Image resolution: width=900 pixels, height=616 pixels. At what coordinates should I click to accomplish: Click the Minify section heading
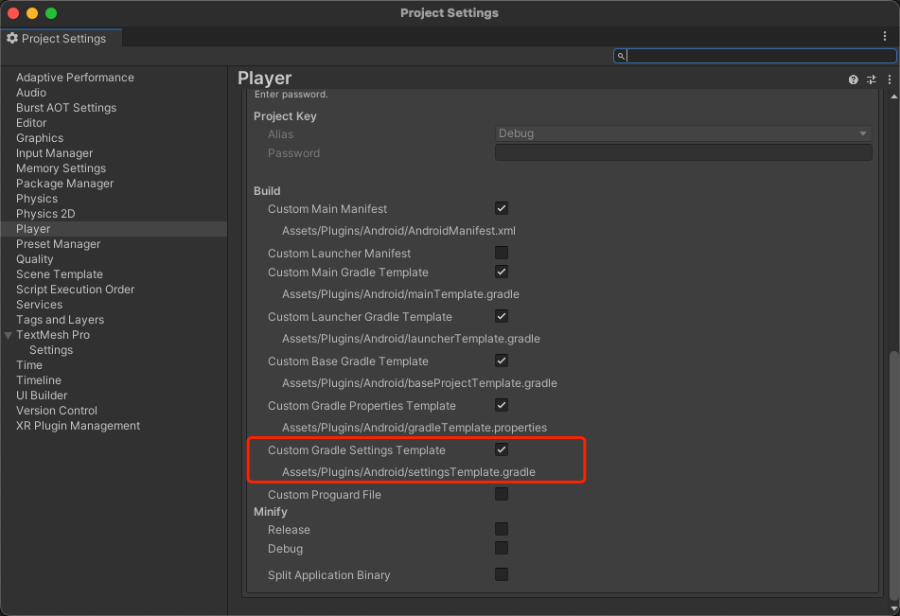271,512
